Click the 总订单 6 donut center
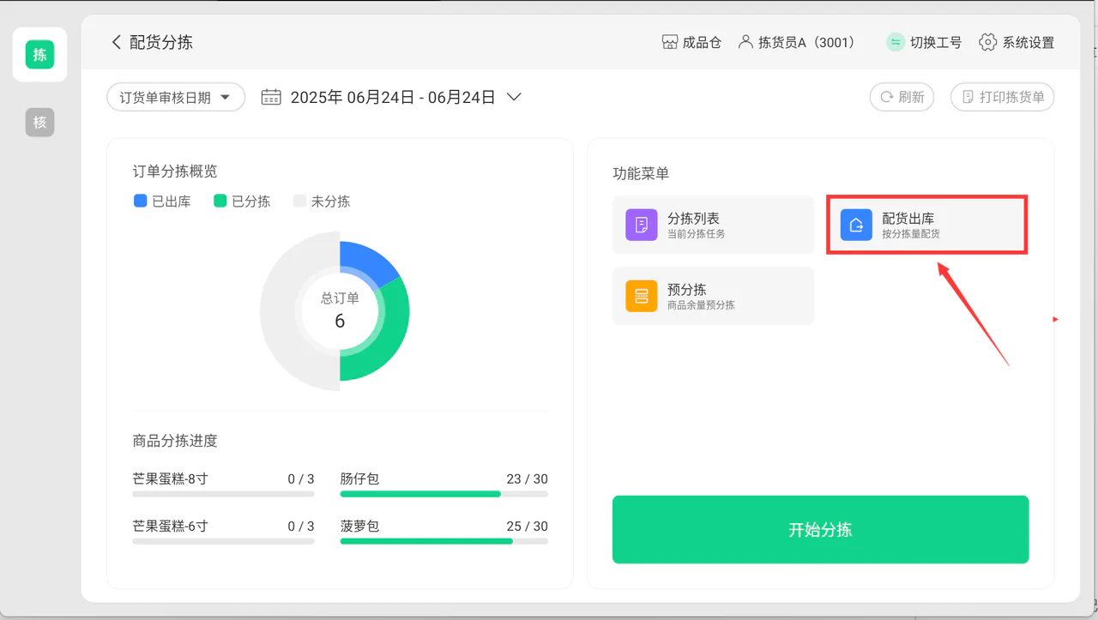1098x620 pixels. (340, 310)
